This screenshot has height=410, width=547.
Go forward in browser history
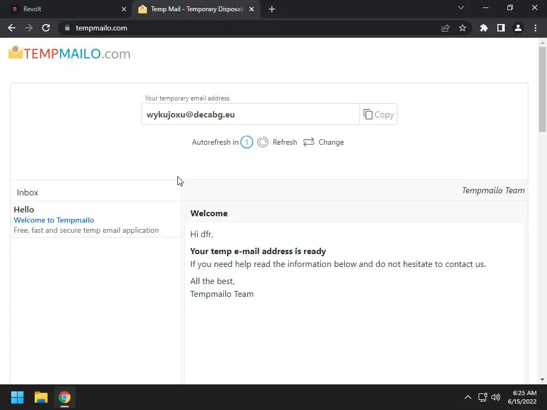29,28
